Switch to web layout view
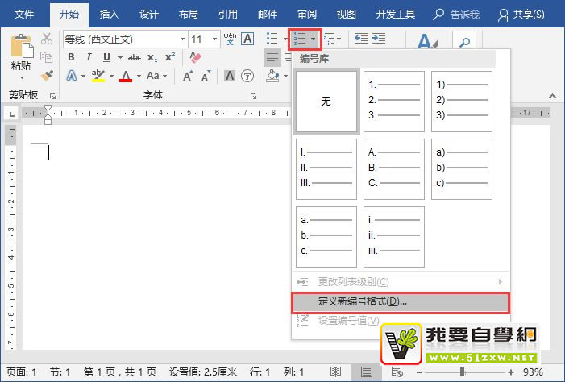 pyautogui.click(x=397, y=372)
